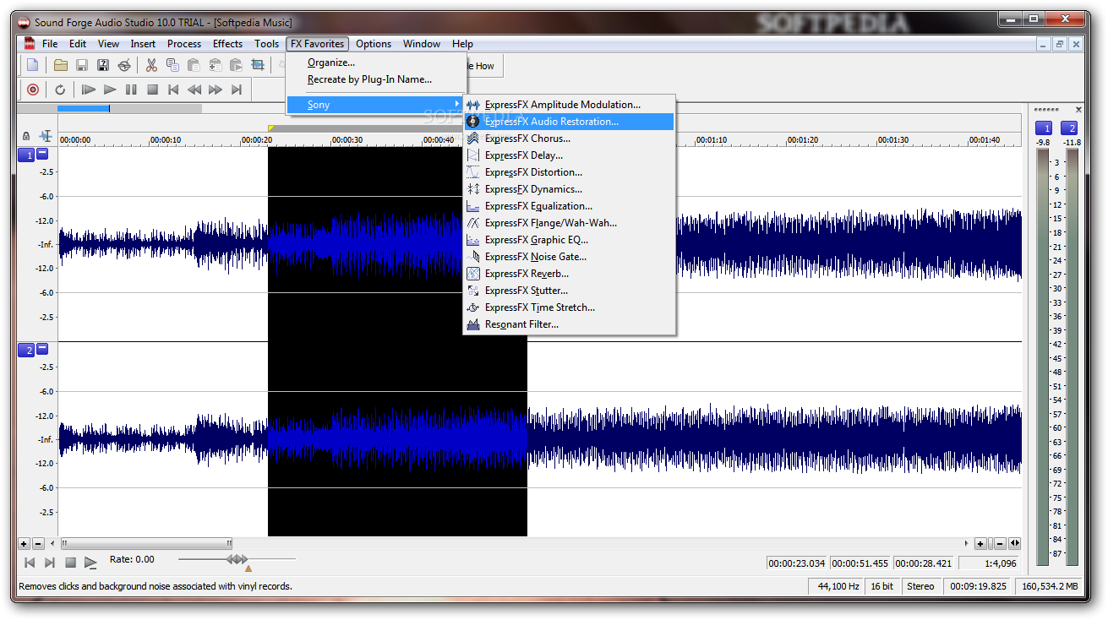Toggle the lock icon beside time ruler
The height and width of the screenshot is (620, 1108).
[x=26, y=136]
